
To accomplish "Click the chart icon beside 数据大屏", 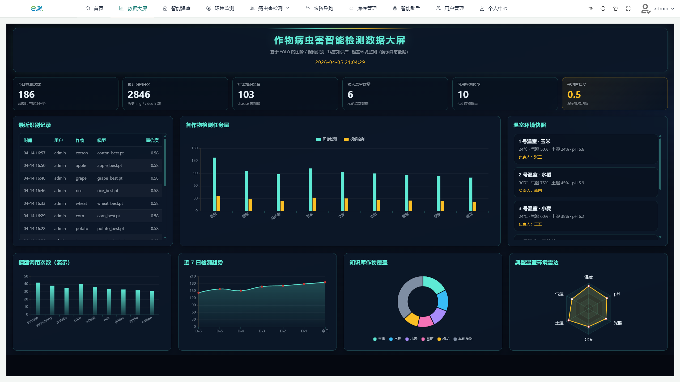I will 121,8.
